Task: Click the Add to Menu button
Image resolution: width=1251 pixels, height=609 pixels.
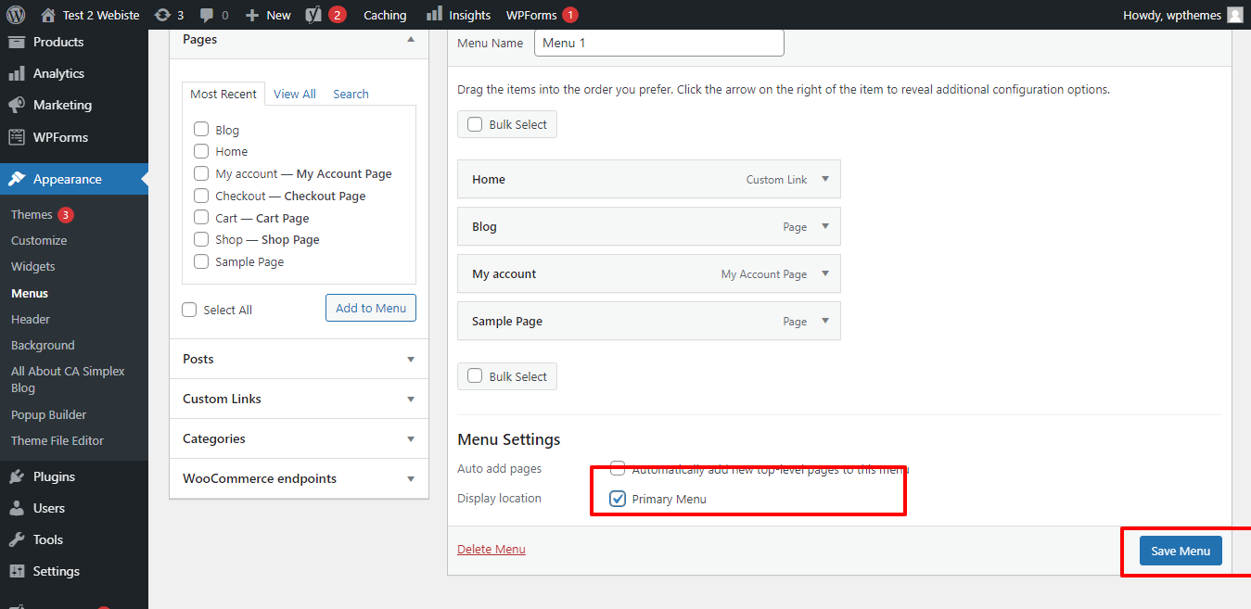Action: coord(371,308)
